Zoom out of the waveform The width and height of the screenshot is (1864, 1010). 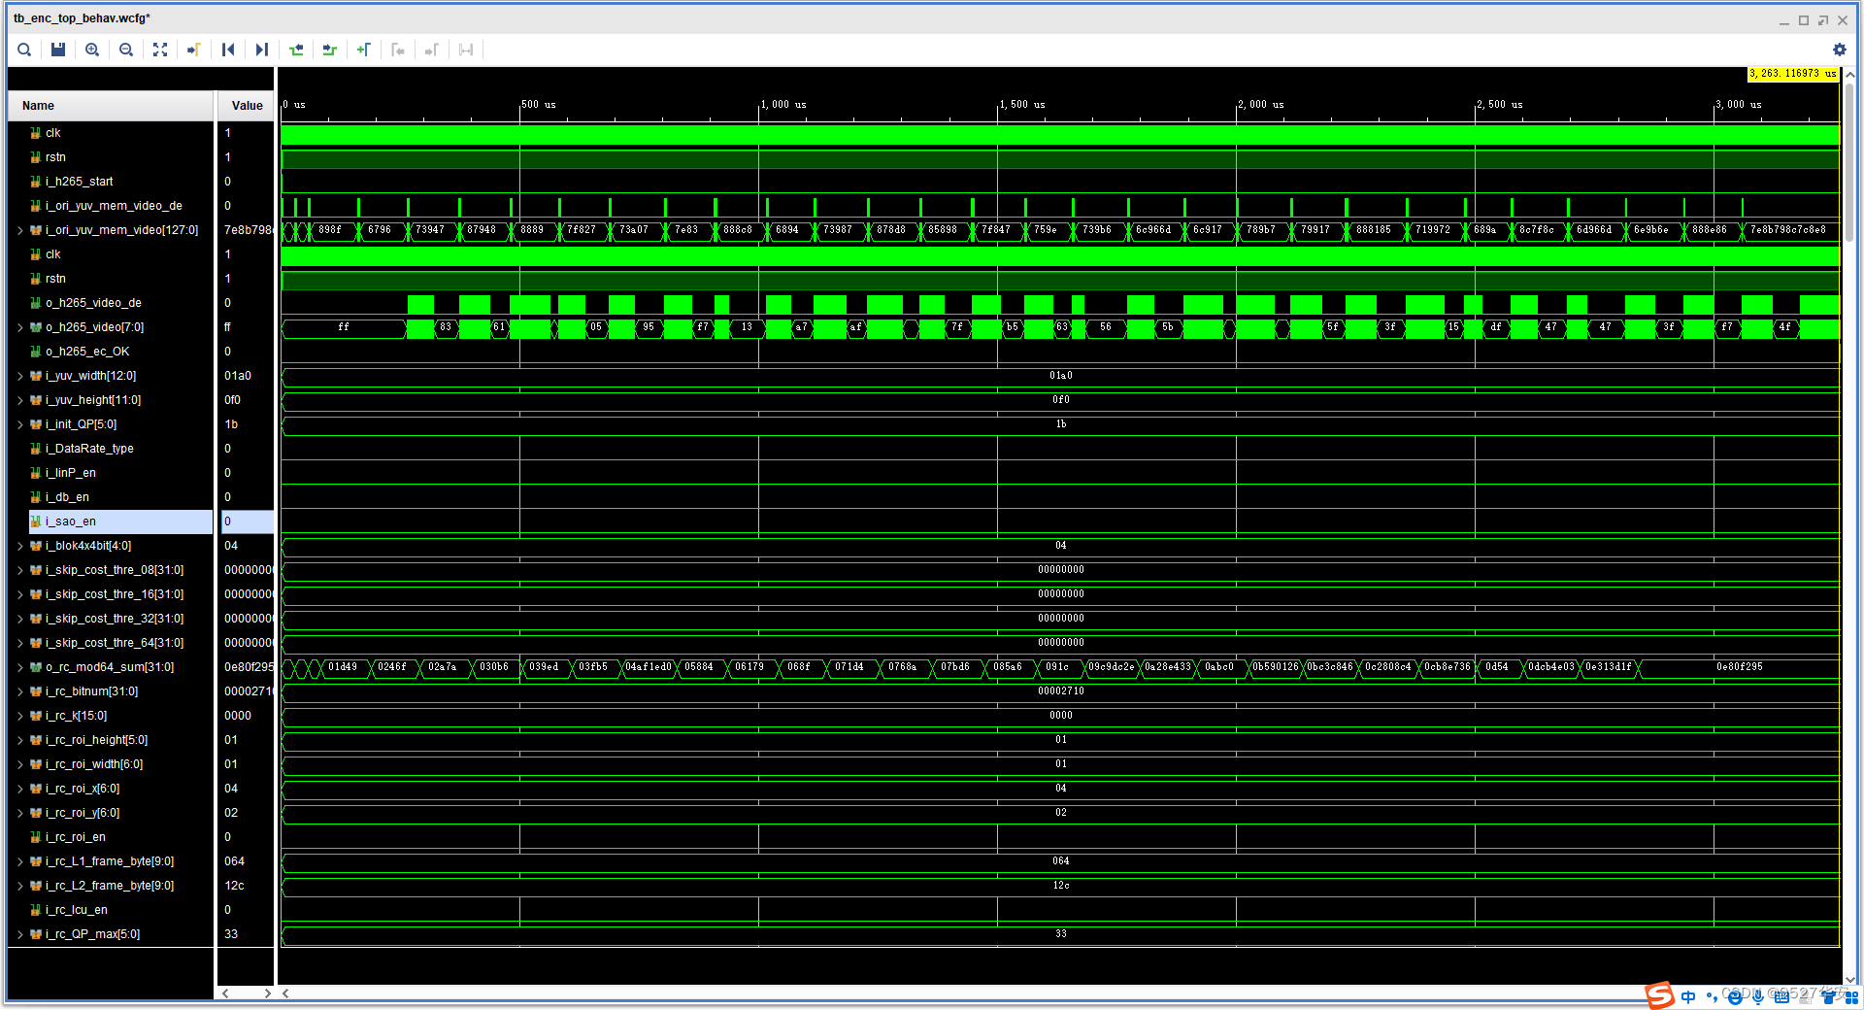(126, 50)
